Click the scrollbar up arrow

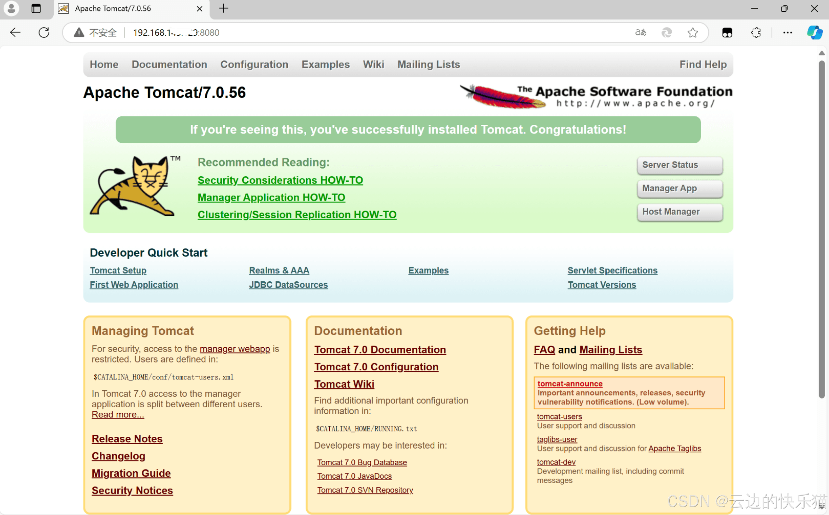pos(822,53)
